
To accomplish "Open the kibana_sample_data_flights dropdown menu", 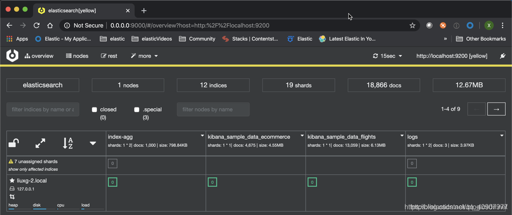I will [x=402, y=136].
